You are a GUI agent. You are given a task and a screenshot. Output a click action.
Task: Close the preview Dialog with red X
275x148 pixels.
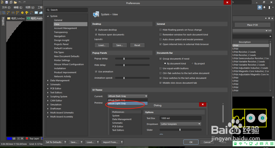point(203,104)
